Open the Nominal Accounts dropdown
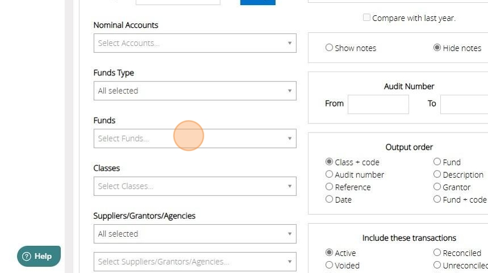Viewport: 488px width, 273px height. point(195,43)
